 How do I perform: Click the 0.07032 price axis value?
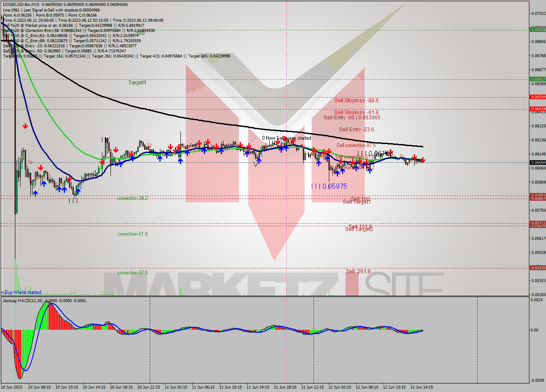point(538,14)
